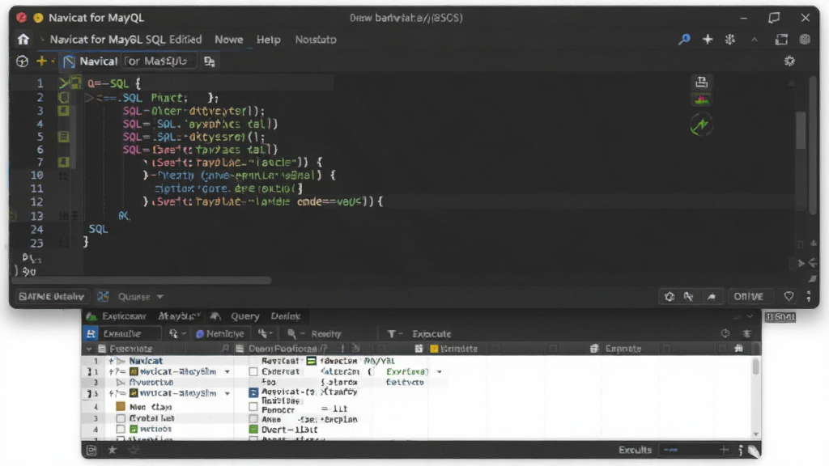The image size is (829, 466).
Task: Click the ONIVE button in status bar
Action: coord(748,296)
